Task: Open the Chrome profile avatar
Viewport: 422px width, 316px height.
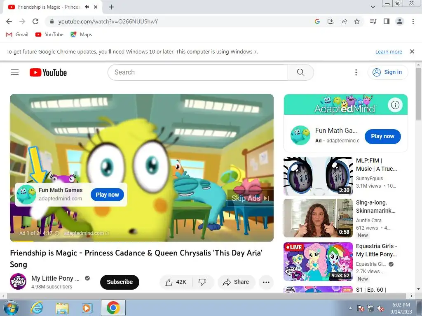Action: click(x=400, y=21)
